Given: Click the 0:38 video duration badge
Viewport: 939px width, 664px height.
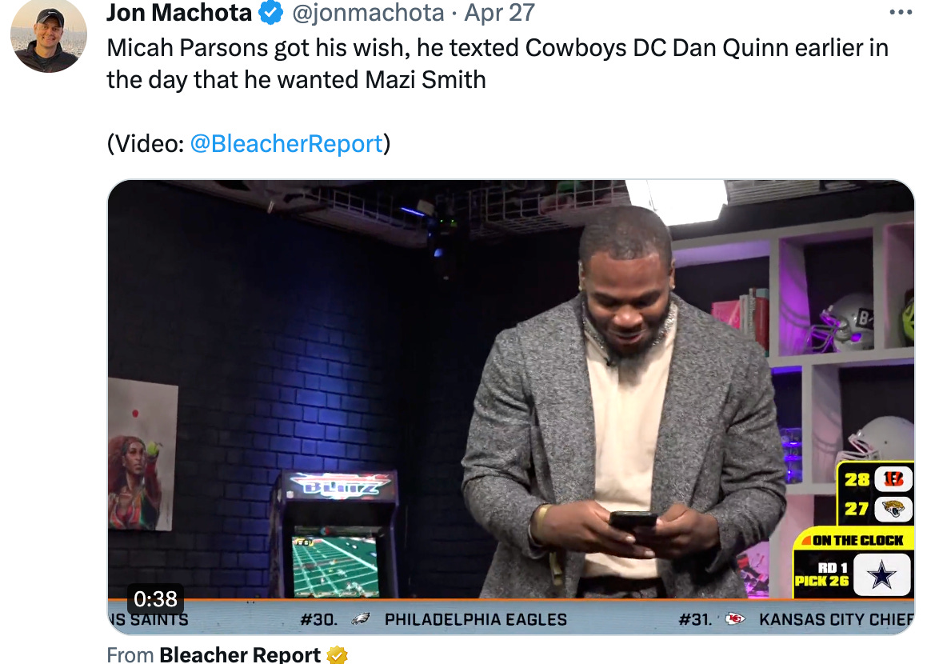Looking at the screenshot, I should 155,598.
